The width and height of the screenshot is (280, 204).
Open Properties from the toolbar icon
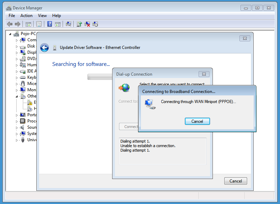39,24
